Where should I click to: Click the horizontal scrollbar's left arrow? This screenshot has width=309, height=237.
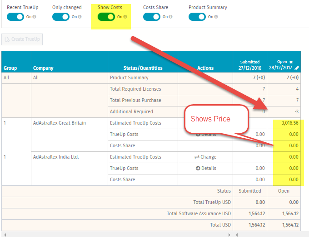click(4, 234)
